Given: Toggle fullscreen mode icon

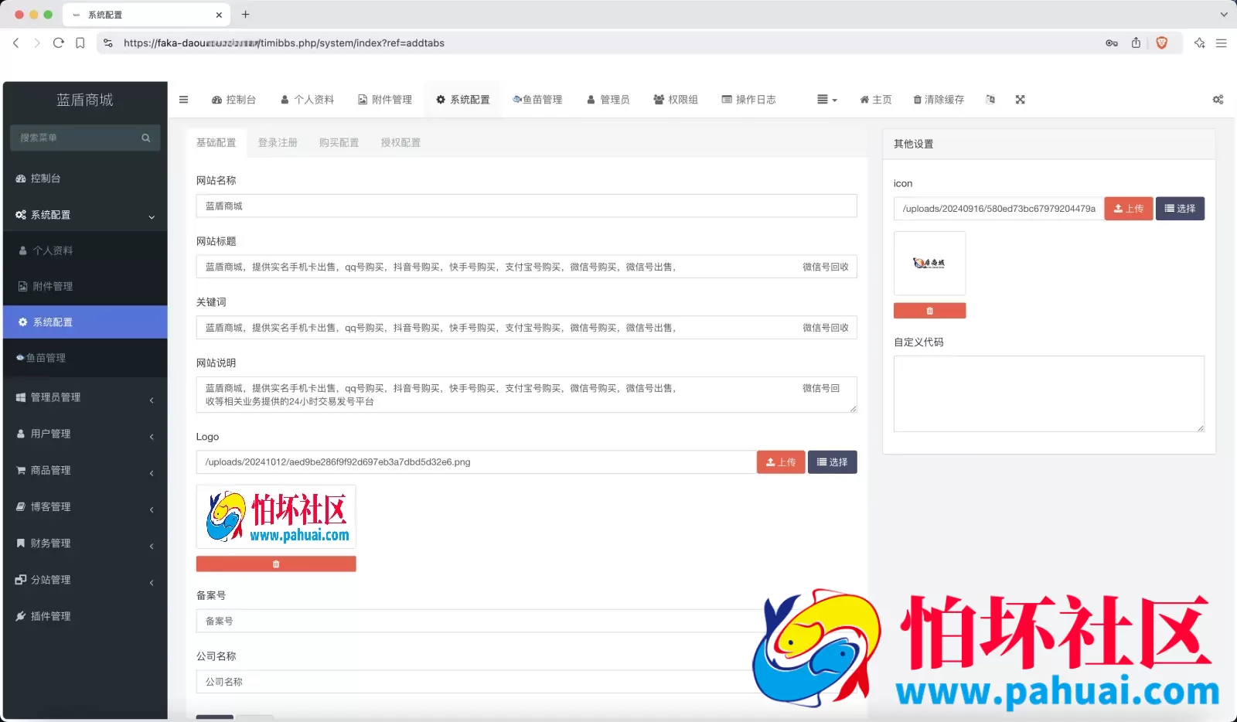Looking at the screenshot, I should (1021, 100).
